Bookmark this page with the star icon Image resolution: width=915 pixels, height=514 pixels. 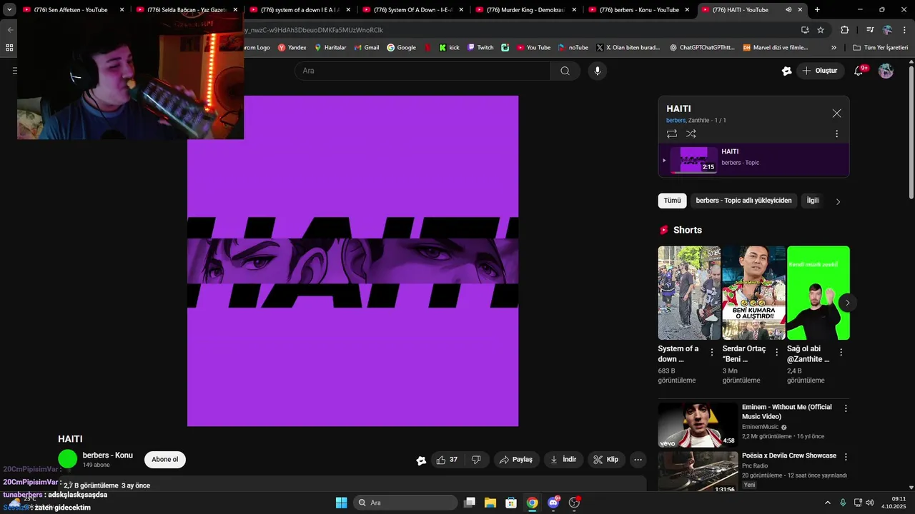(821, 30)
